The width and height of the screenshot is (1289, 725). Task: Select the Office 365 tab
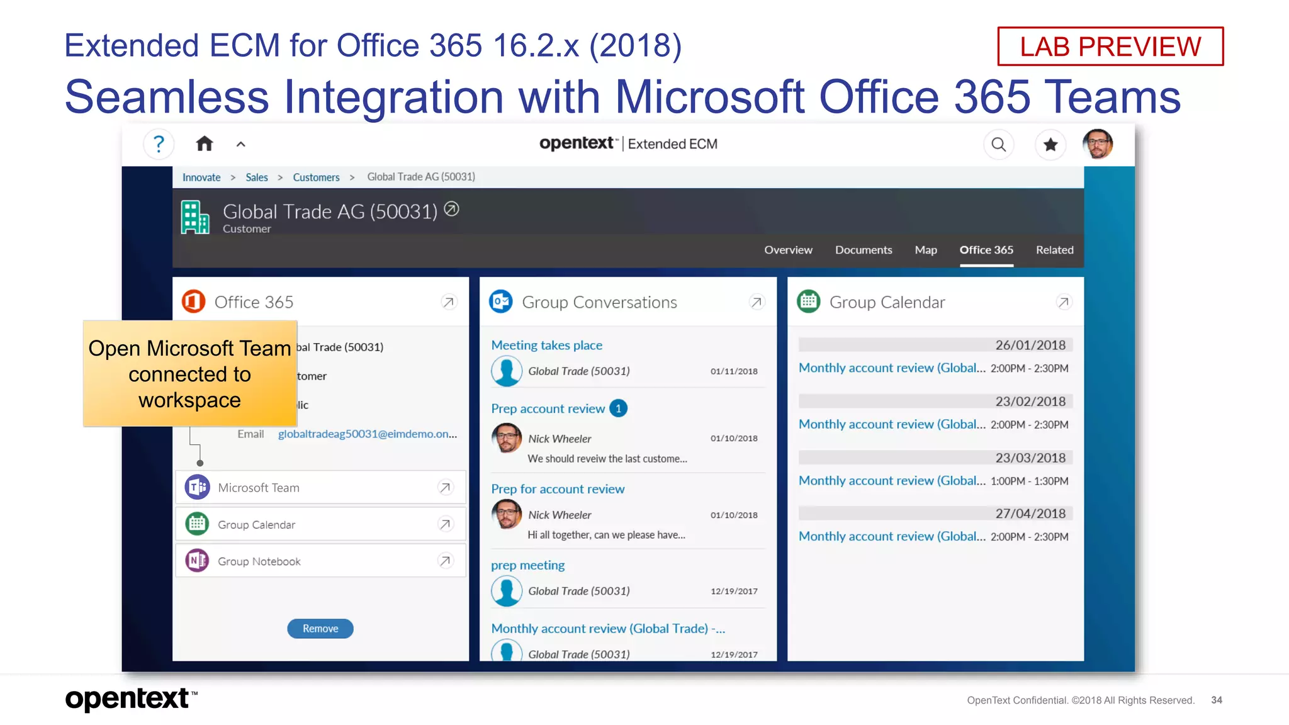click(986, 250)
